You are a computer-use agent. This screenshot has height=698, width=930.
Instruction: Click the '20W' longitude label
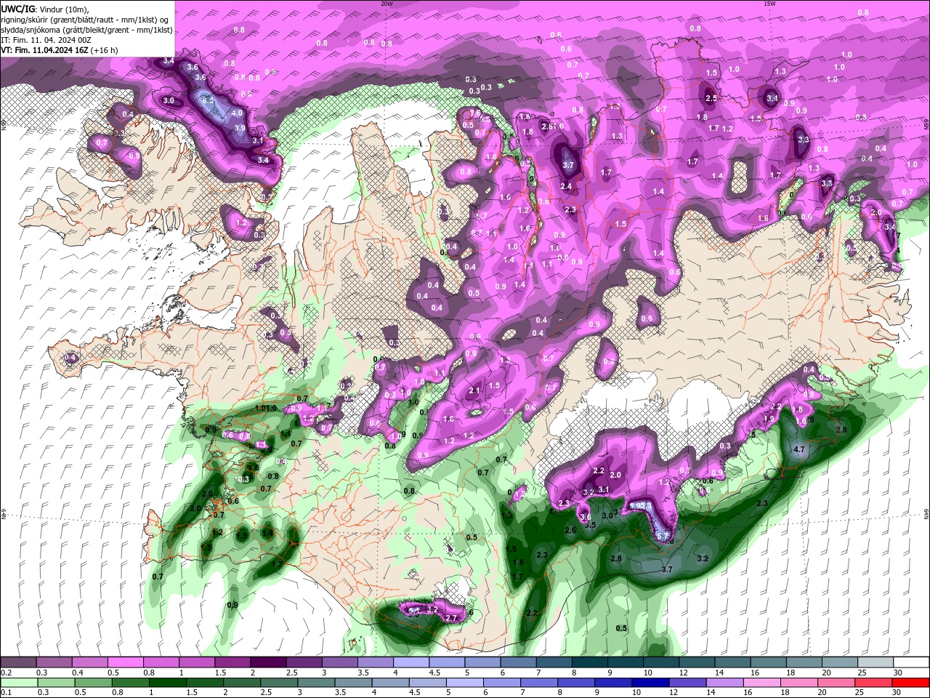(387, 4)
